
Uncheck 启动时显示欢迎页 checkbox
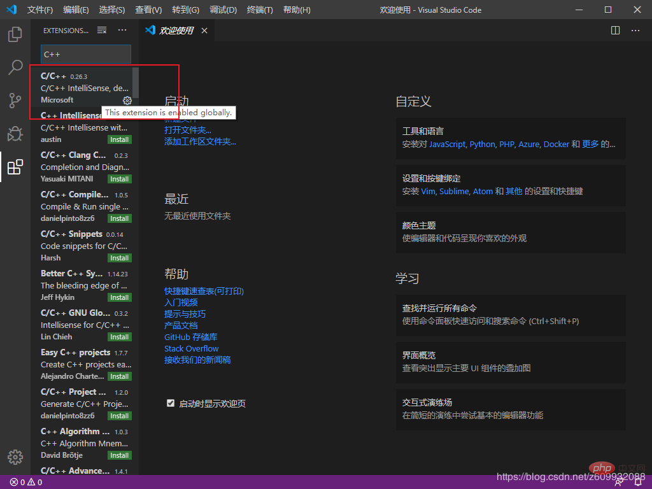coord(171,403)
